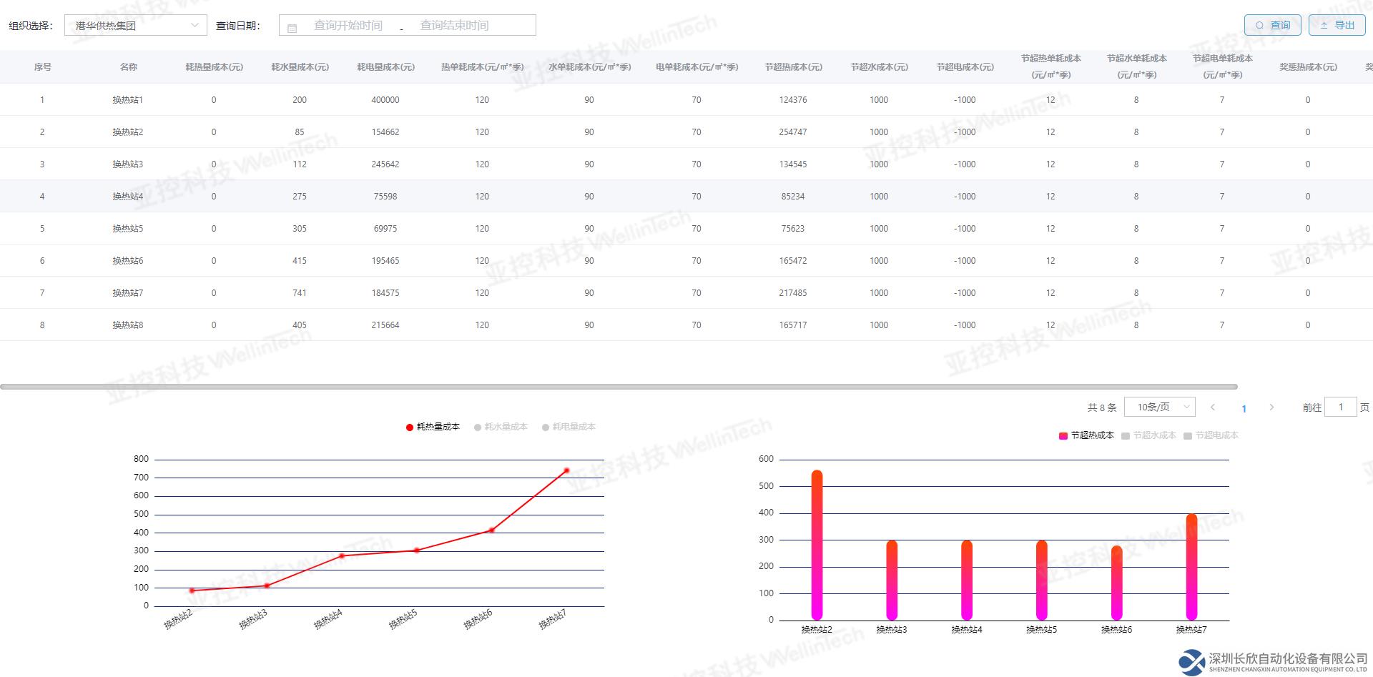Image resolution: width=1373 pixels, height=677 pixels.
Task: Enable 节超水成本 legend in bar chart
Action: tap(1148, 435)
